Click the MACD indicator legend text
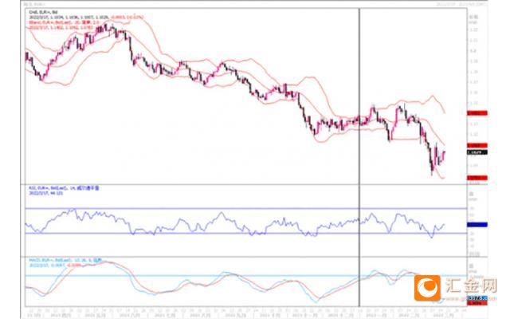The image size is (510, 319). (x=65, y=261)
